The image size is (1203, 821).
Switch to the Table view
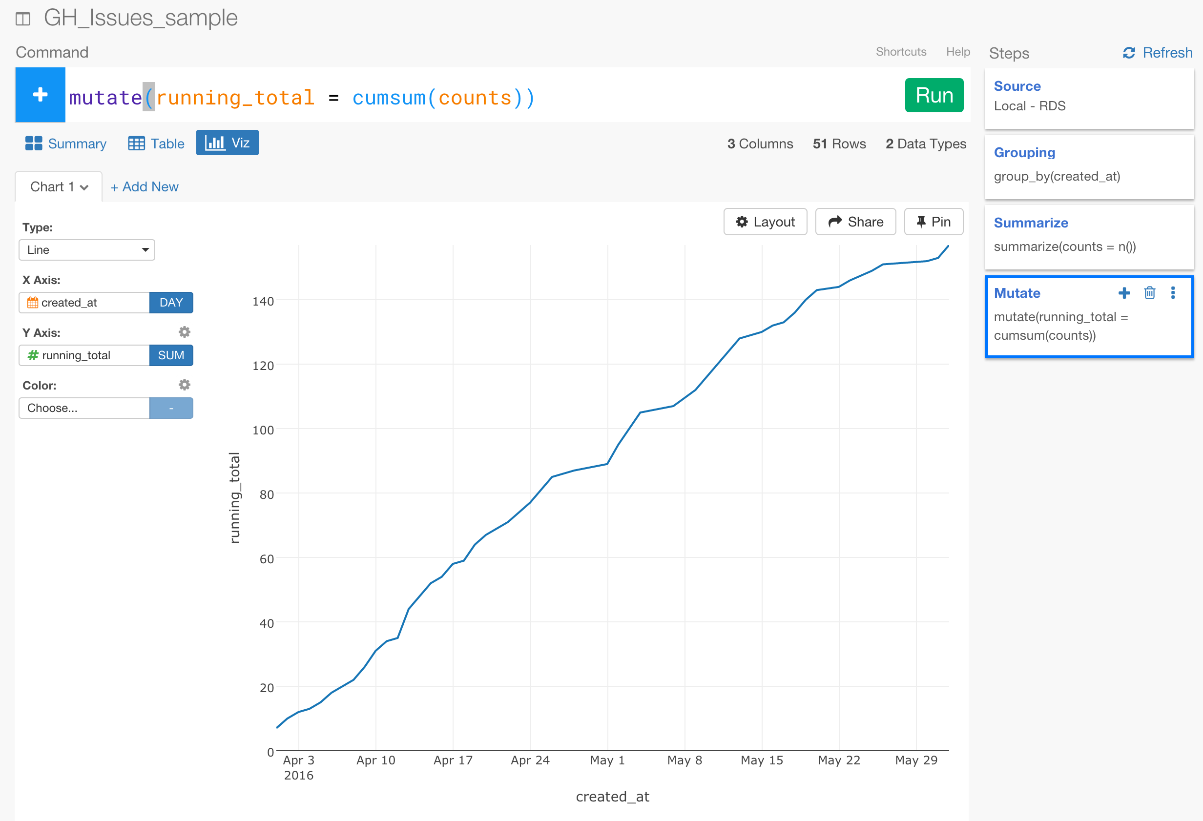155,144
